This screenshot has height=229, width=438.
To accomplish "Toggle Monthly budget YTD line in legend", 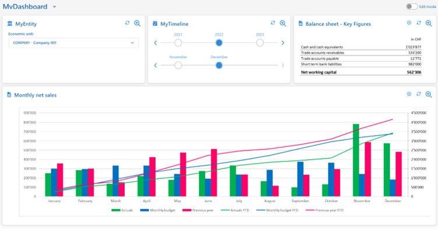I will pyautogui.click(x=277, y=210).
